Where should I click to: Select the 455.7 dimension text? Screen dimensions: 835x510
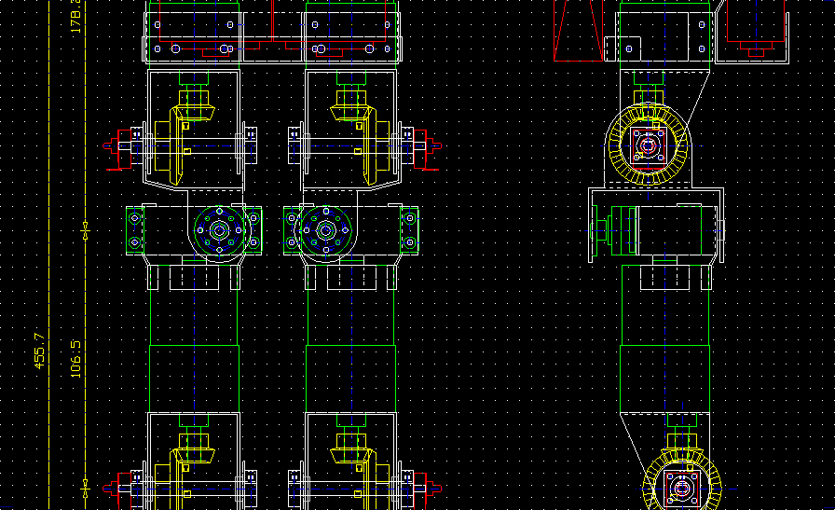39,351
